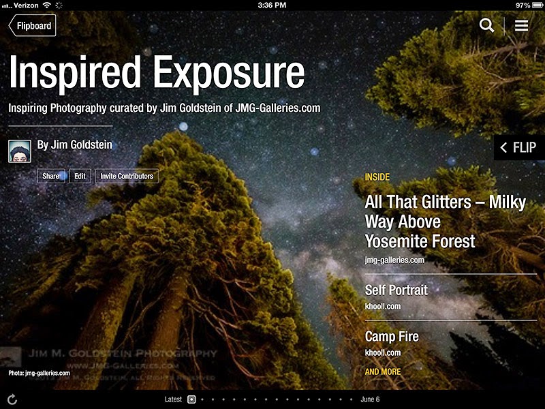The image size is (545, 409).
Task: Select the Latest label in page timeline
Action: click(x=173, y=399)
